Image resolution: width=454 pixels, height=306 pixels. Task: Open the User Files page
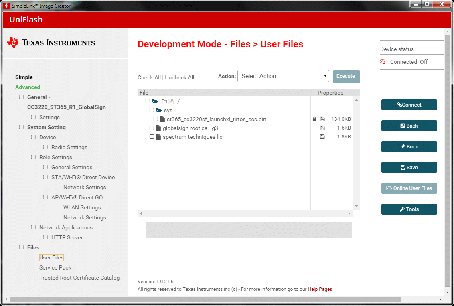pyautogui.click(x=52, y=257)
